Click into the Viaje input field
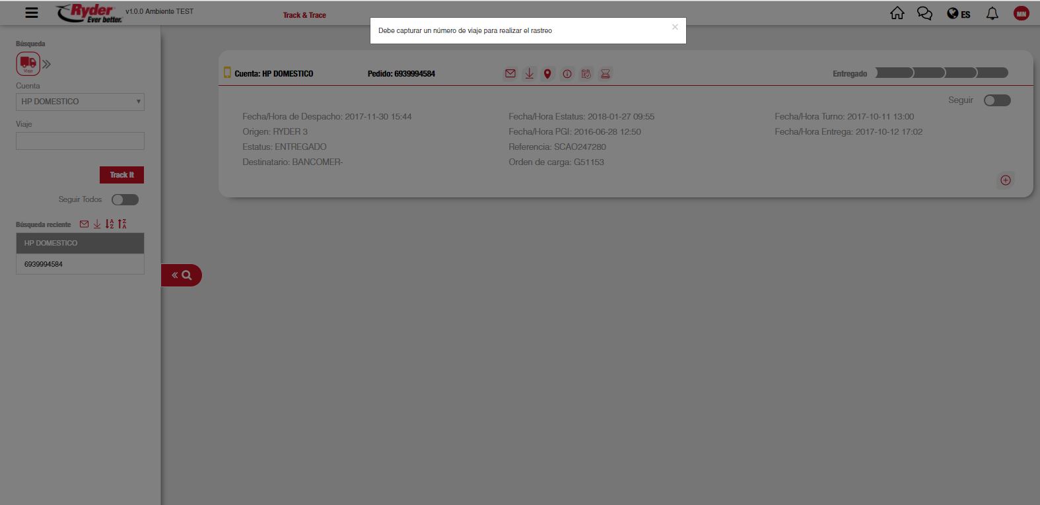The image size is (1040, 505). click(80, 141)
